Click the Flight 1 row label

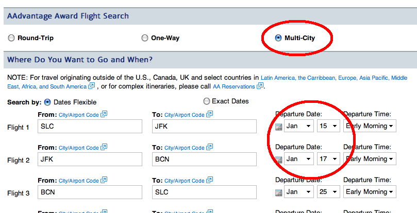(x=19, y=128)
